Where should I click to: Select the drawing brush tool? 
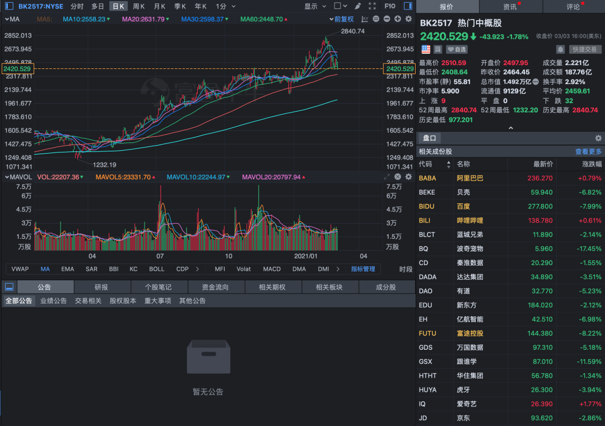(x=358, y=6)
